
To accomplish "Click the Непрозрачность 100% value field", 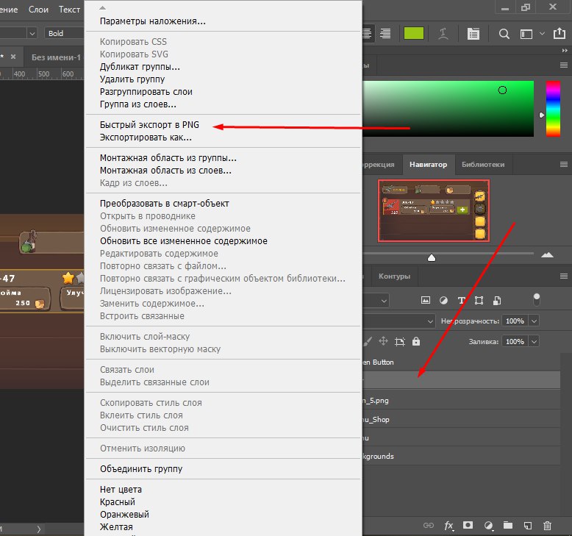I will tap(515, 321).
